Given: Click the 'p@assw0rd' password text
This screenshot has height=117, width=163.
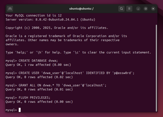Looking at the screenshot, I should (x=122, y=73).
